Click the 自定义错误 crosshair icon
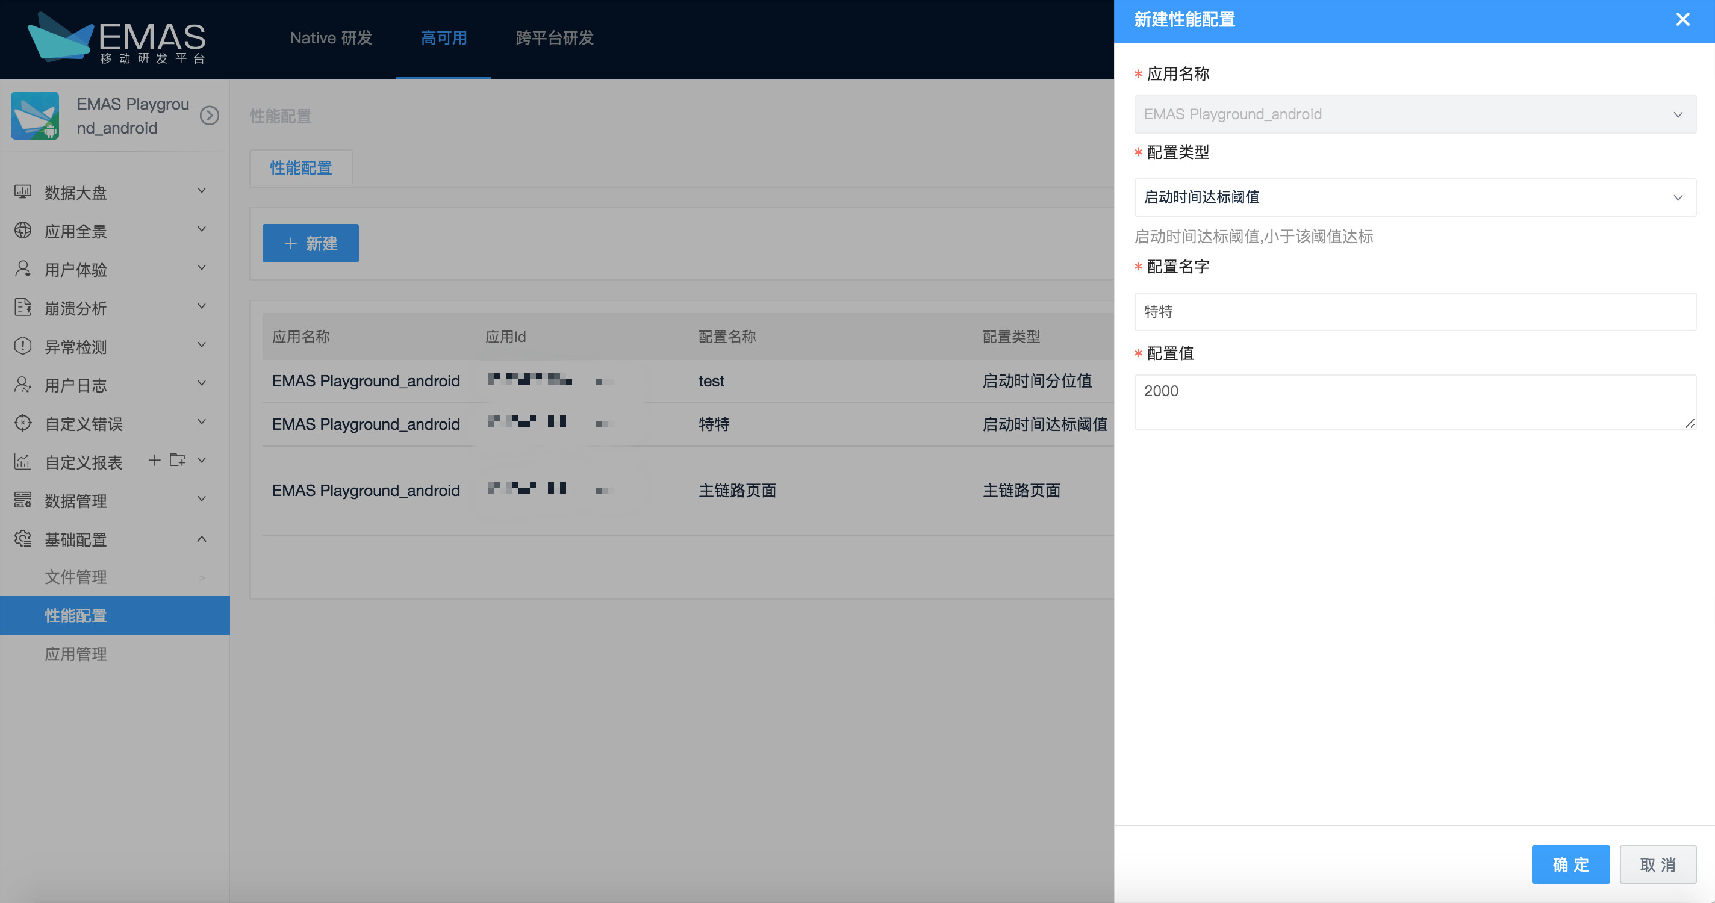This screenshot has width=1715, height=903. [23, 423]
